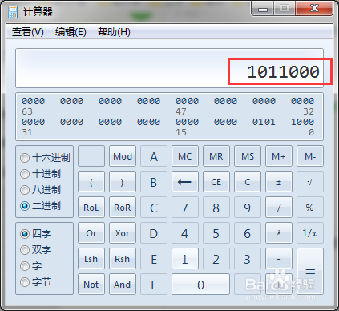Screen dimensions: 339x311
Task: Click the digit 9 key
Action: (248, 208)
